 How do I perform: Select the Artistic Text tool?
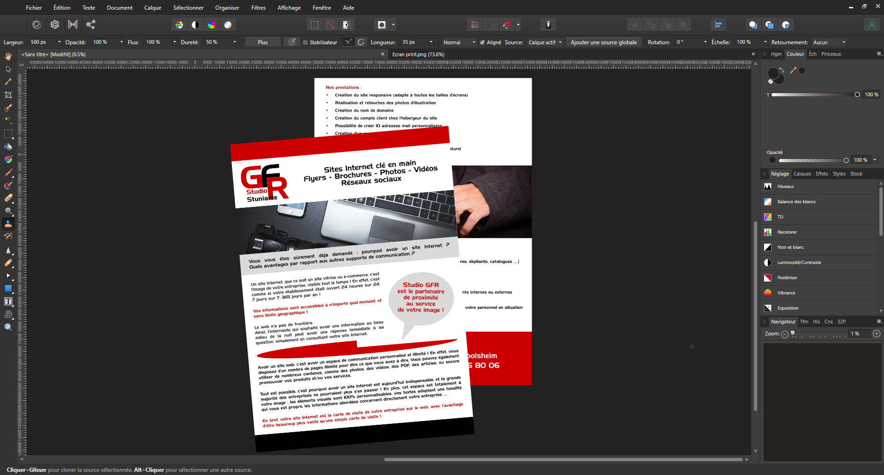click(8, 301)
